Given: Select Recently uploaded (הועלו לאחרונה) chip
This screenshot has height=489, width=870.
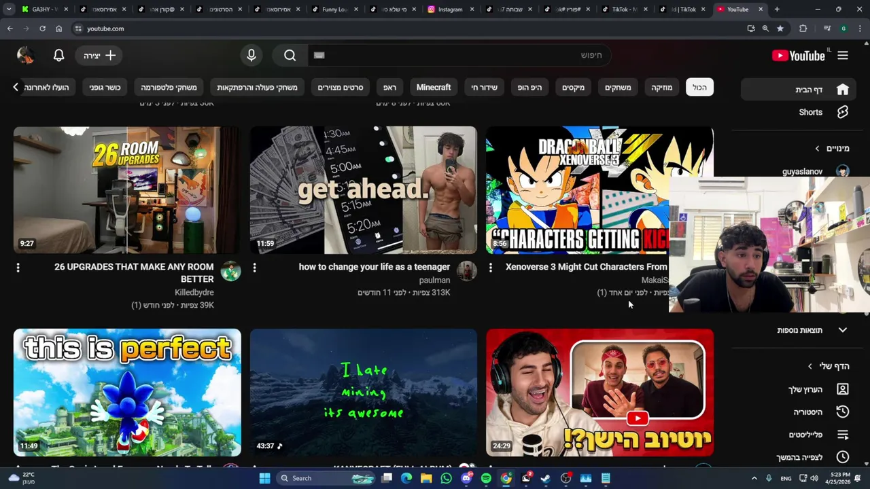Looking at the screenshot, I should [x=47, y=88].
